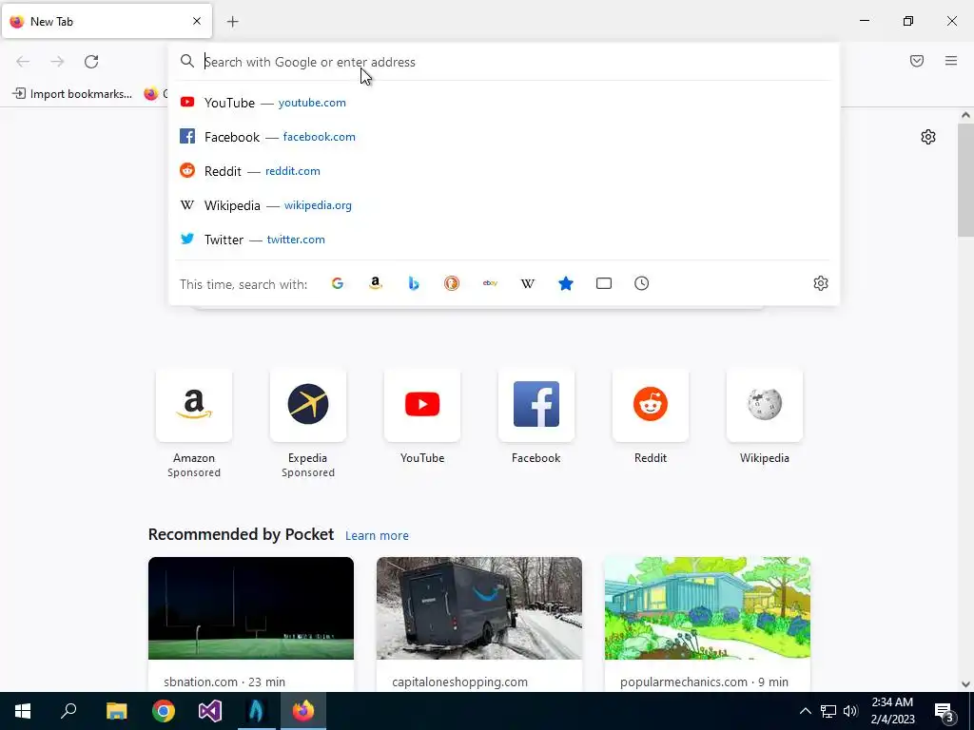974x730 pixels.
Task: Go forward to the next page
Action: (57, 62)
